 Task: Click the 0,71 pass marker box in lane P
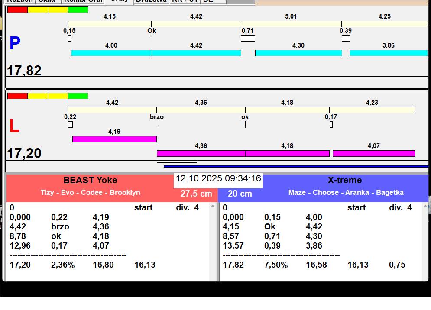click(248, 38)
